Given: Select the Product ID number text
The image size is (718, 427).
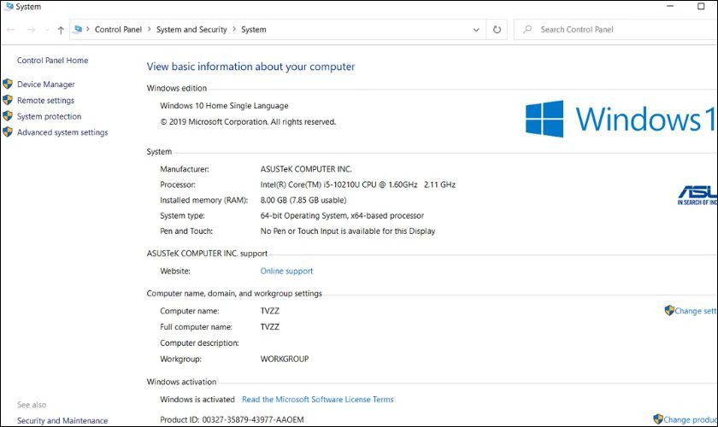Looking at the screenshot, I should click(253, 419).
